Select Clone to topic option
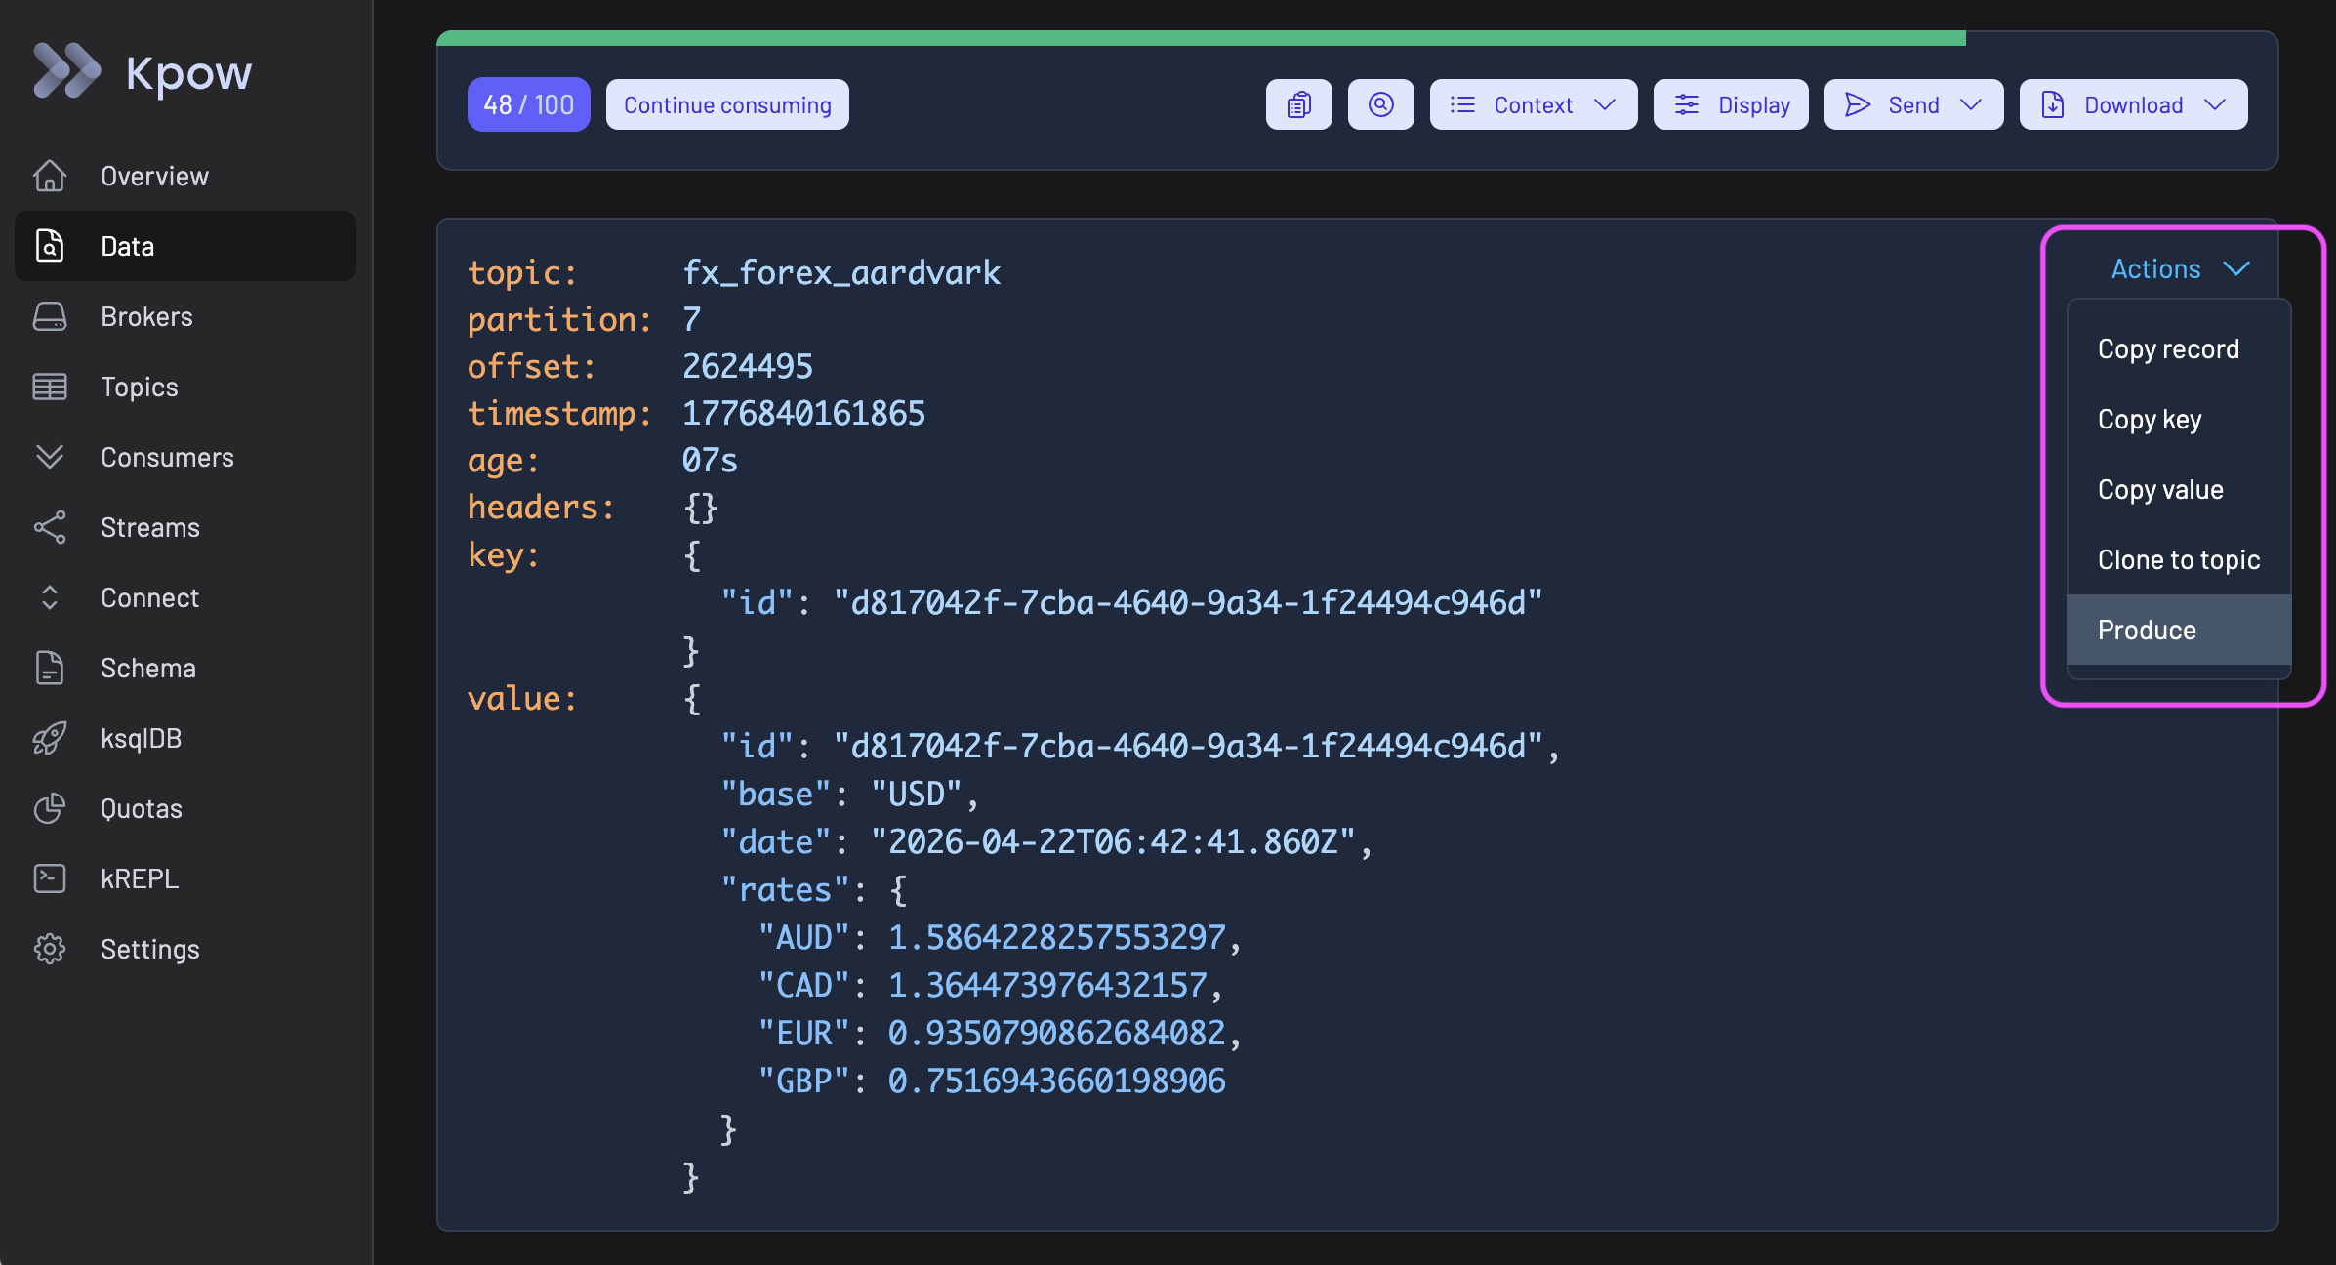This screenshot has height=1265, width=2336. click(x=2179, y=559)
